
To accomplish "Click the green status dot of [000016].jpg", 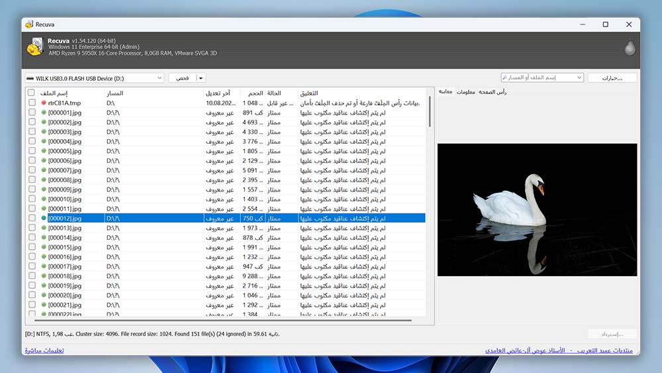I will coord(44,256).
